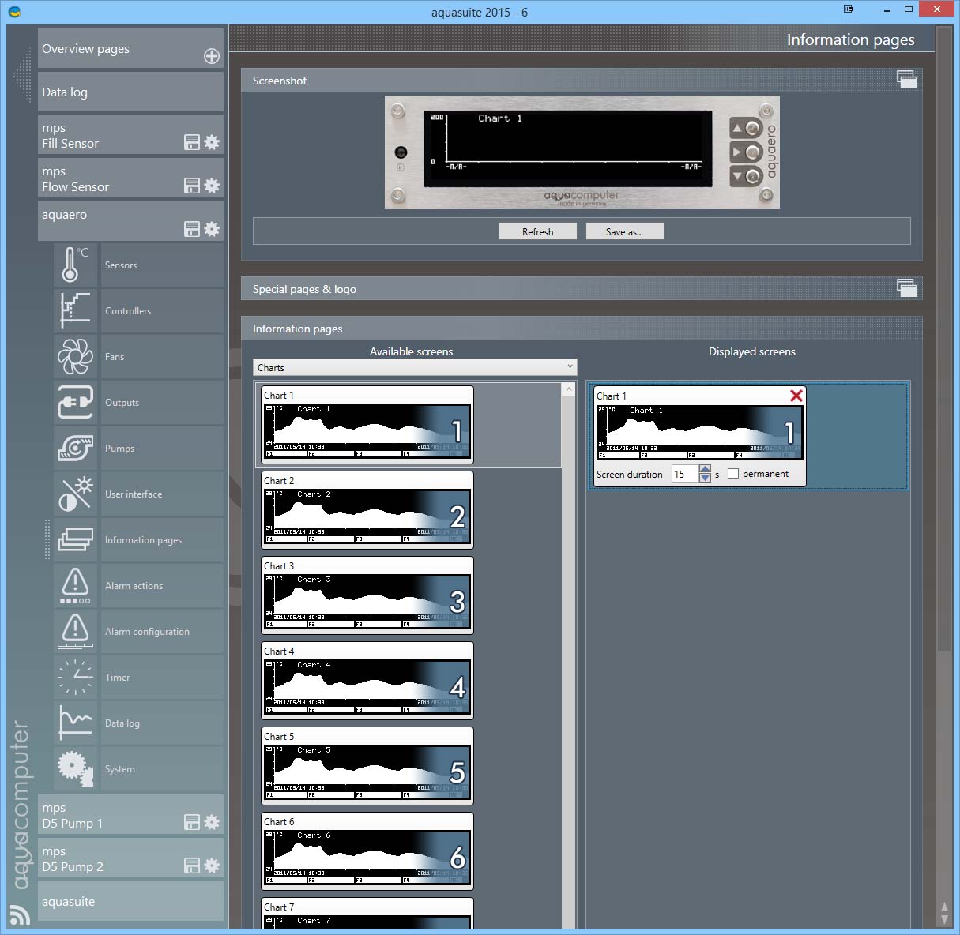Open the Fans icon
The height and width of the screenshot is (935, 960).
point(75,357)
